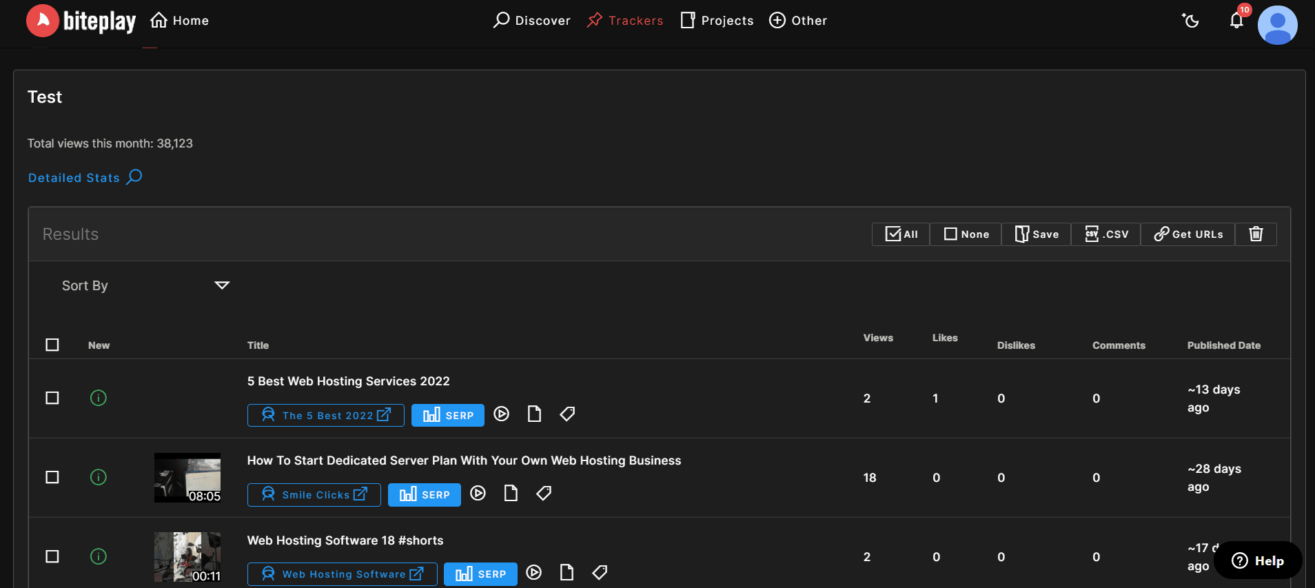Click the notification bell icon
The height and width of the screenshot is (588, 1315).
(1236, 21)
